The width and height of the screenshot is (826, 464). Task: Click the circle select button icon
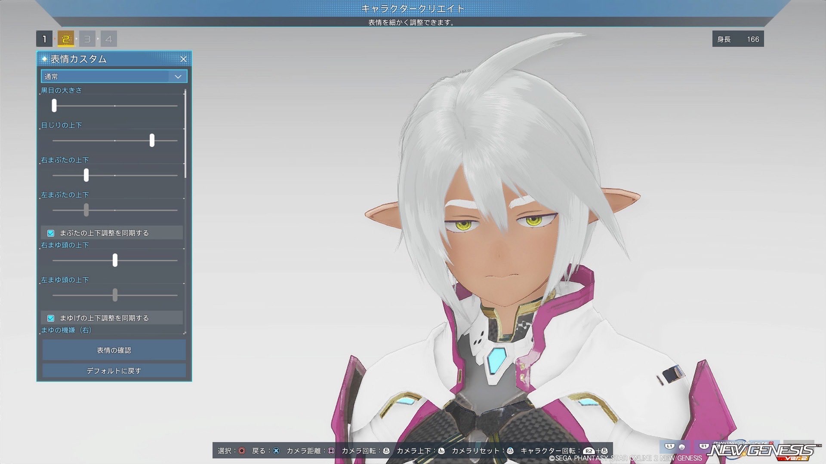pos(242,451)
